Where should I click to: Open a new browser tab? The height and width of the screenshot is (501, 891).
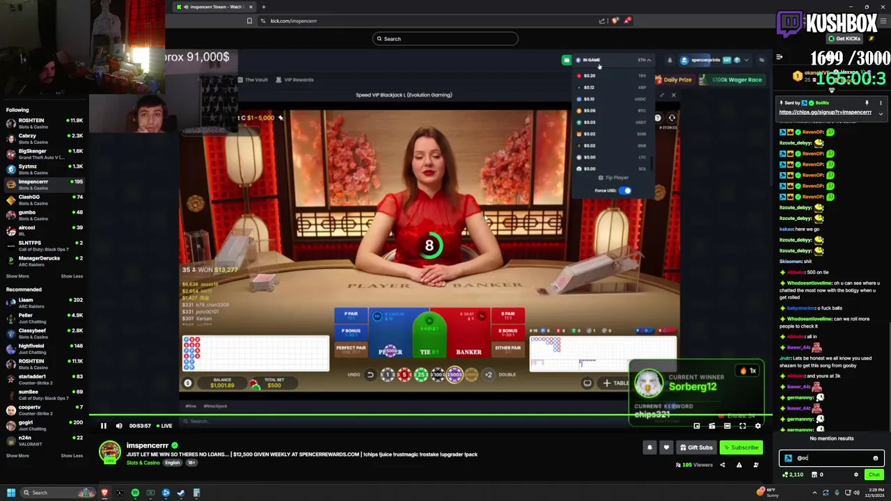coord(263,7)
